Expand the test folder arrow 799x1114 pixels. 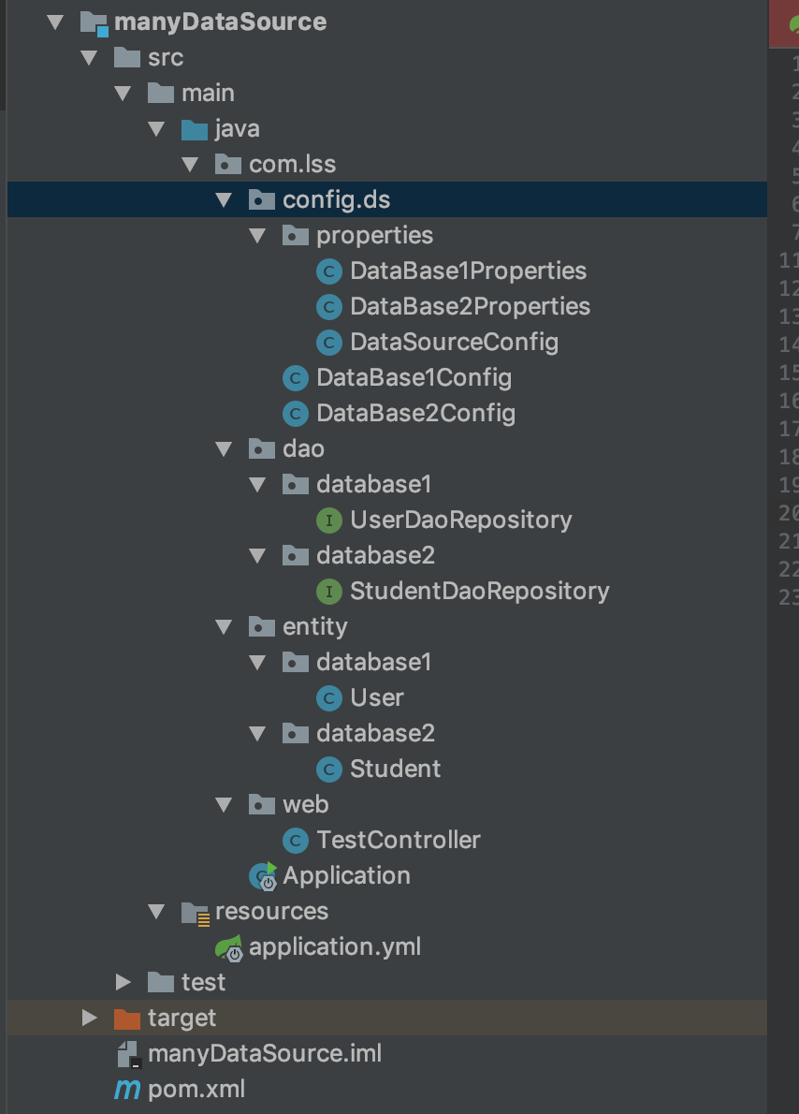(x=123, y=982)
